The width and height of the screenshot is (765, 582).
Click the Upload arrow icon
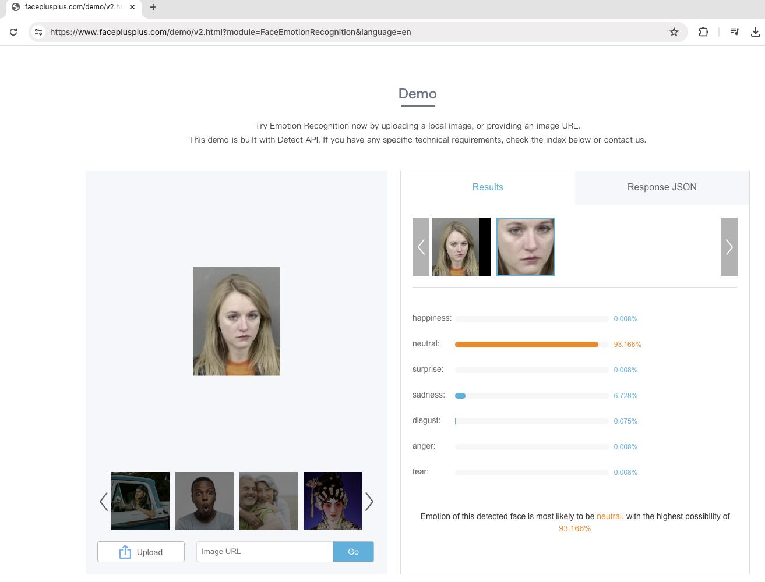click(125, 552)
